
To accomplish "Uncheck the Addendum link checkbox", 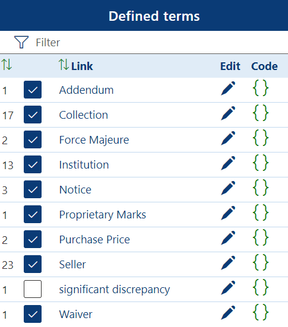I will point(33,90).
